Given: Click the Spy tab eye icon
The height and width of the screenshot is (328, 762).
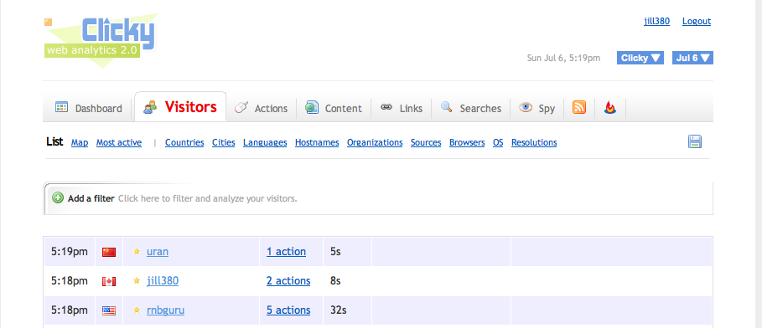Looking at the screenshot, I should pos(526,107).
